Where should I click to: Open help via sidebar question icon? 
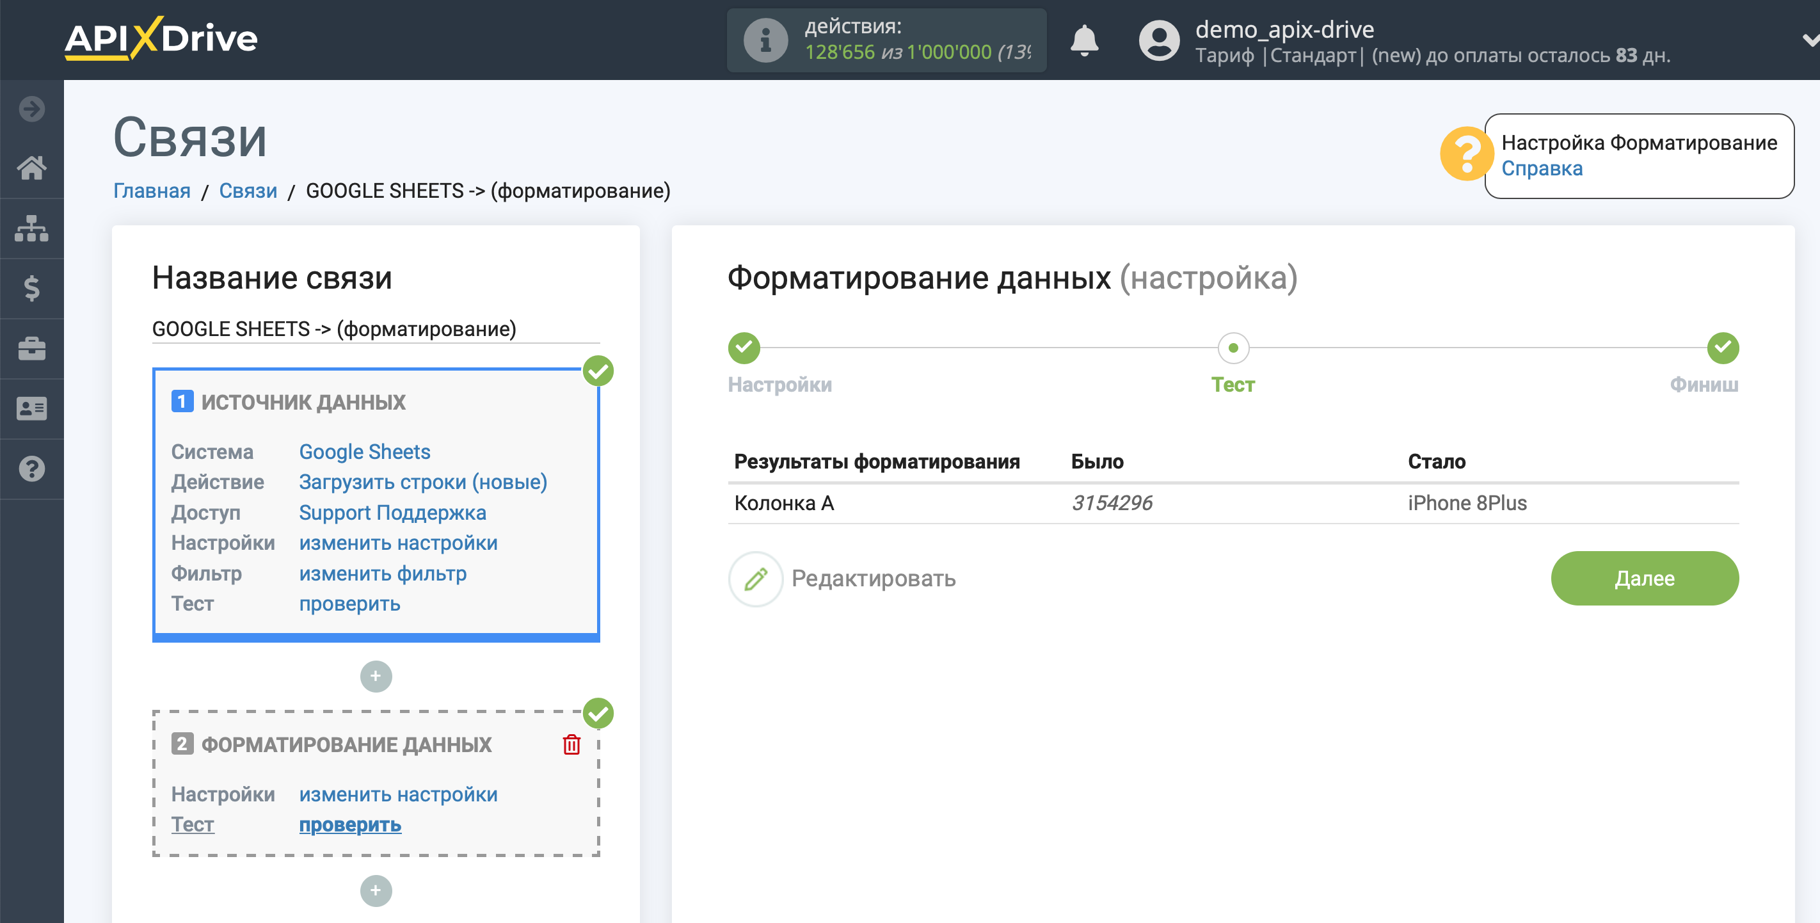(x=32, y=469)
